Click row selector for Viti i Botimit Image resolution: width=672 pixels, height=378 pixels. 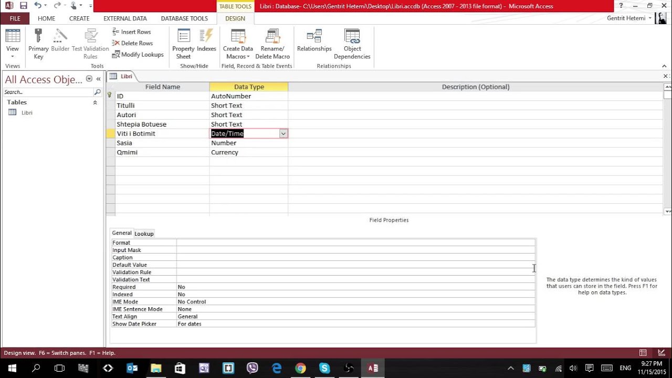point(110,134)
